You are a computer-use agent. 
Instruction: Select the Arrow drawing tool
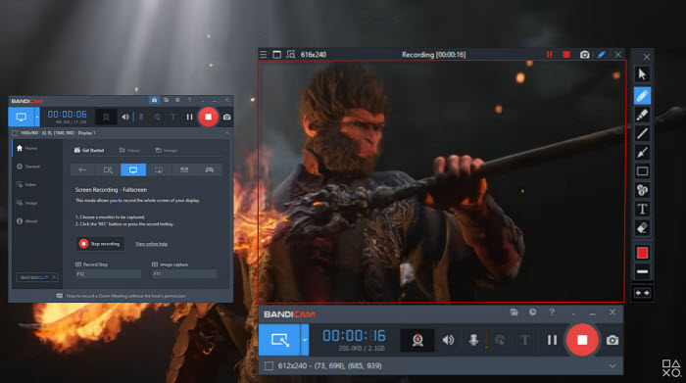click(642, 152)
